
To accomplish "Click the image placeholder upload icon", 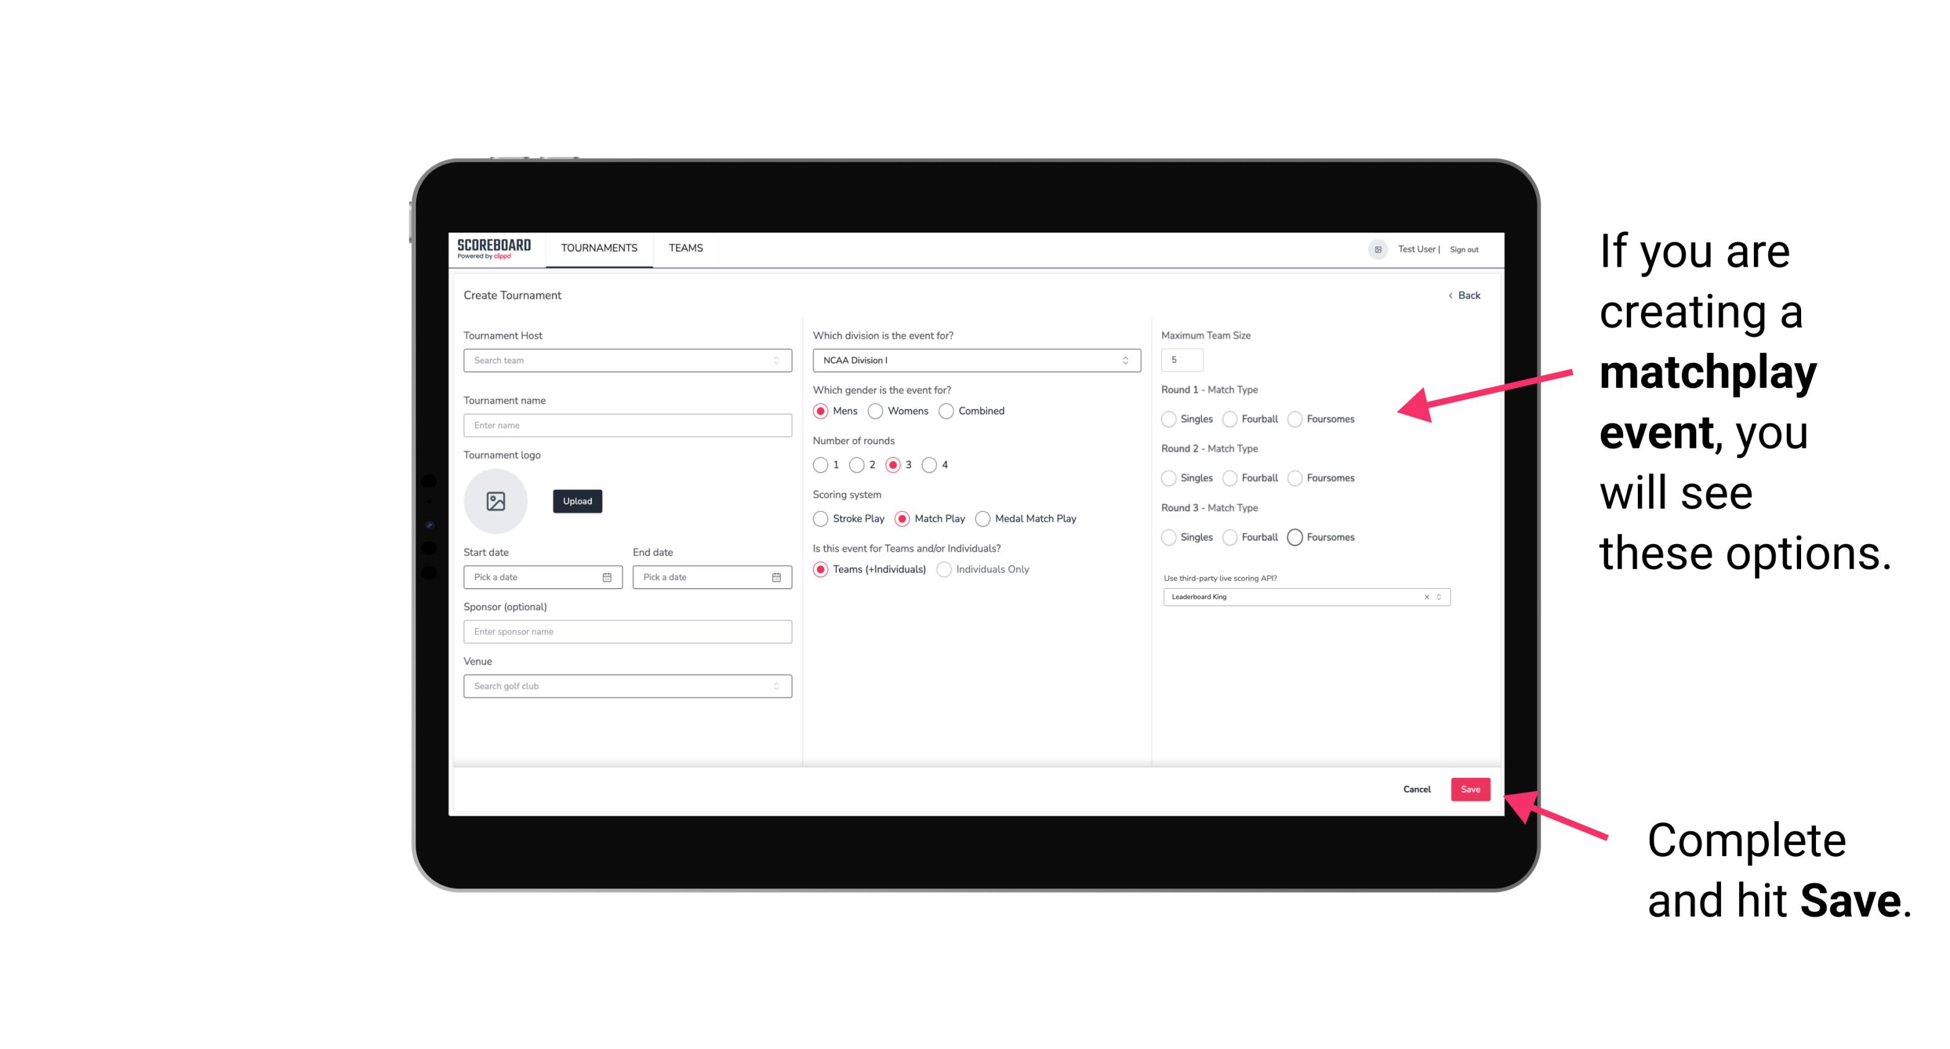I will pyautogui.click(x=497, y=501).
